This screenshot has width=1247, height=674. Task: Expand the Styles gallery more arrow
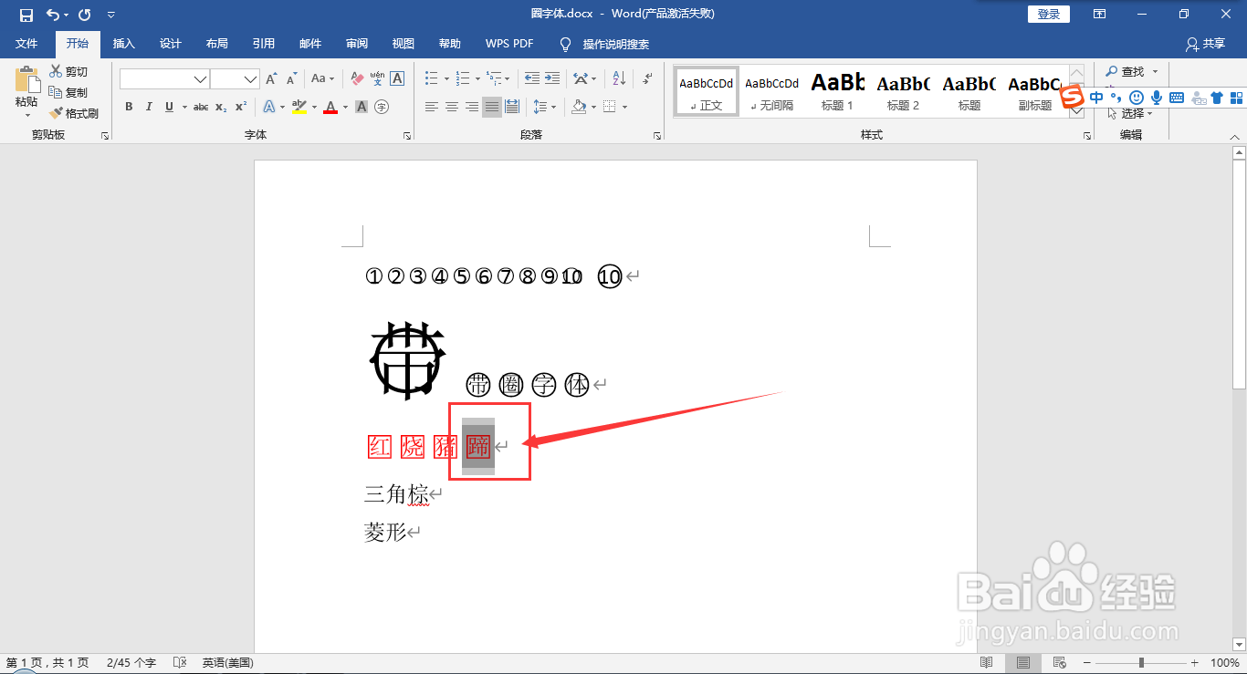(1076, 112)
